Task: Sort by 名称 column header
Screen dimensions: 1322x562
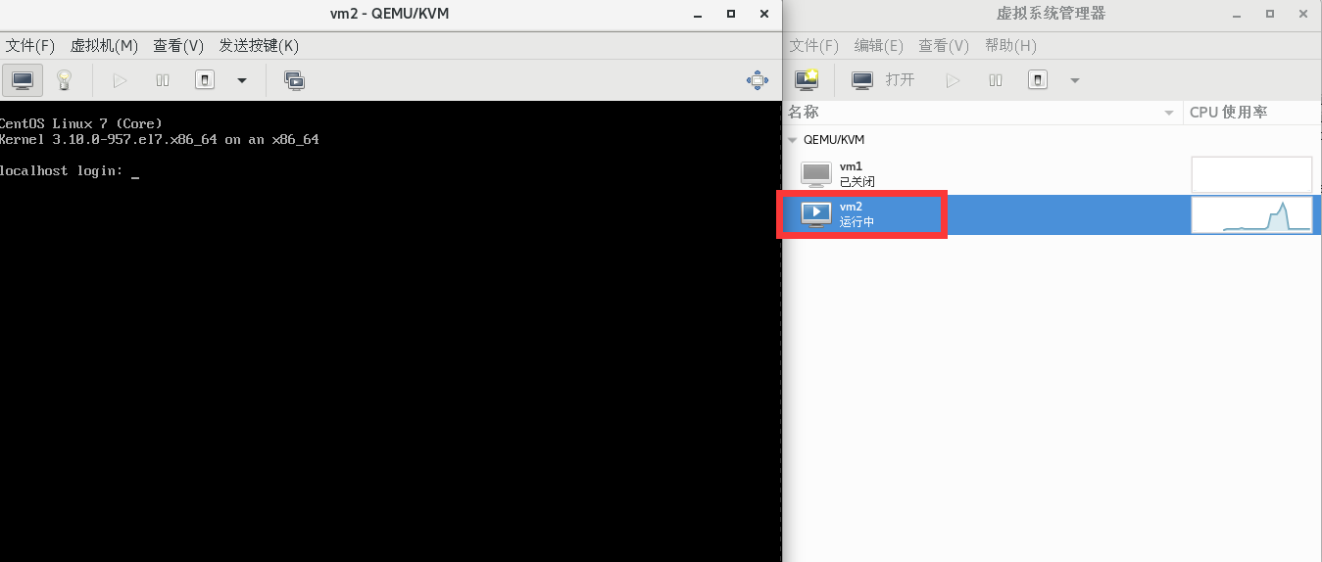Action: coord(982,113)
